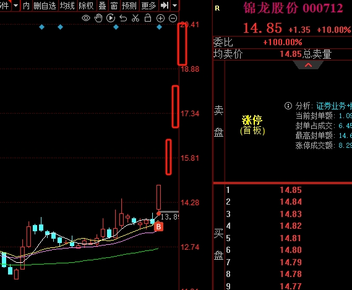
Task: Select the hand pan tool
Action: point(98,18)
